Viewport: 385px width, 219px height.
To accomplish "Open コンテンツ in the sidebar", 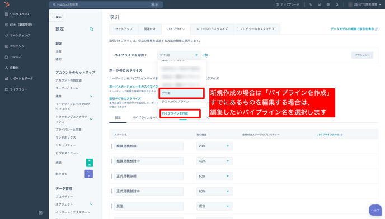I will tap(15, 46).
